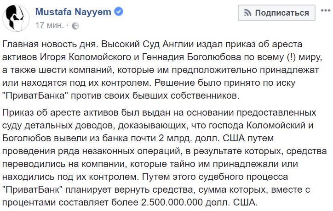
Task: Click the phrase "незаконных операций"
Action: 131,151
